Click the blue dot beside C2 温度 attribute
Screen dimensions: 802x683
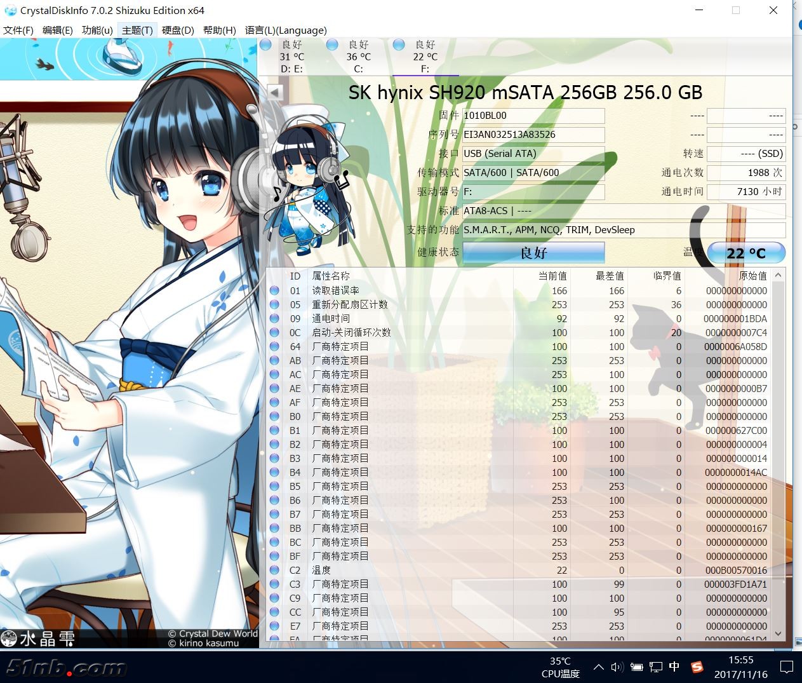point(274,570)
